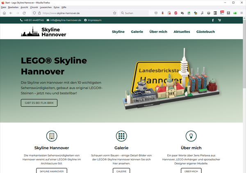The image size is (246, 173).
Task: Open the Gästebuch page
Action: pyautogui.click(x=205, y=32)
